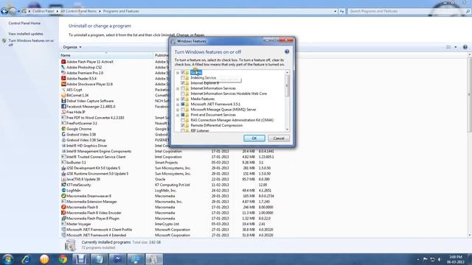472x265 pixels.
Task: Click the Windows Features list scrollbar thumb
Action: tap(287, 85)
